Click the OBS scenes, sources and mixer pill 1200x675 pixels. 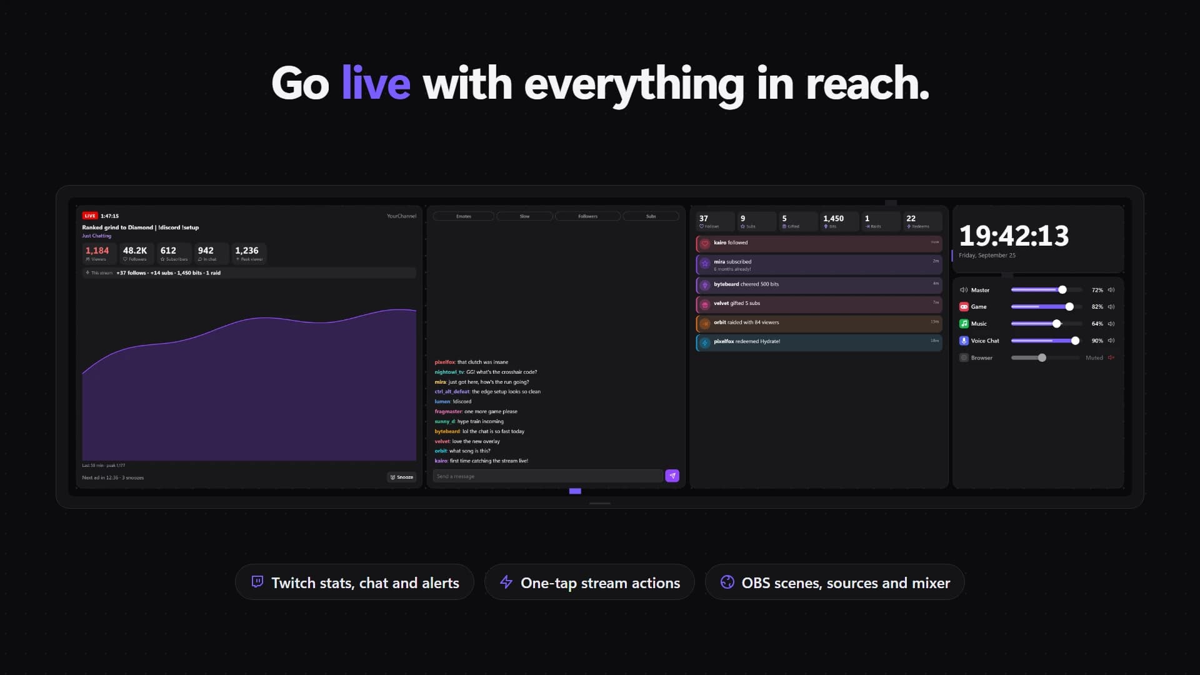tap(835, 582)
